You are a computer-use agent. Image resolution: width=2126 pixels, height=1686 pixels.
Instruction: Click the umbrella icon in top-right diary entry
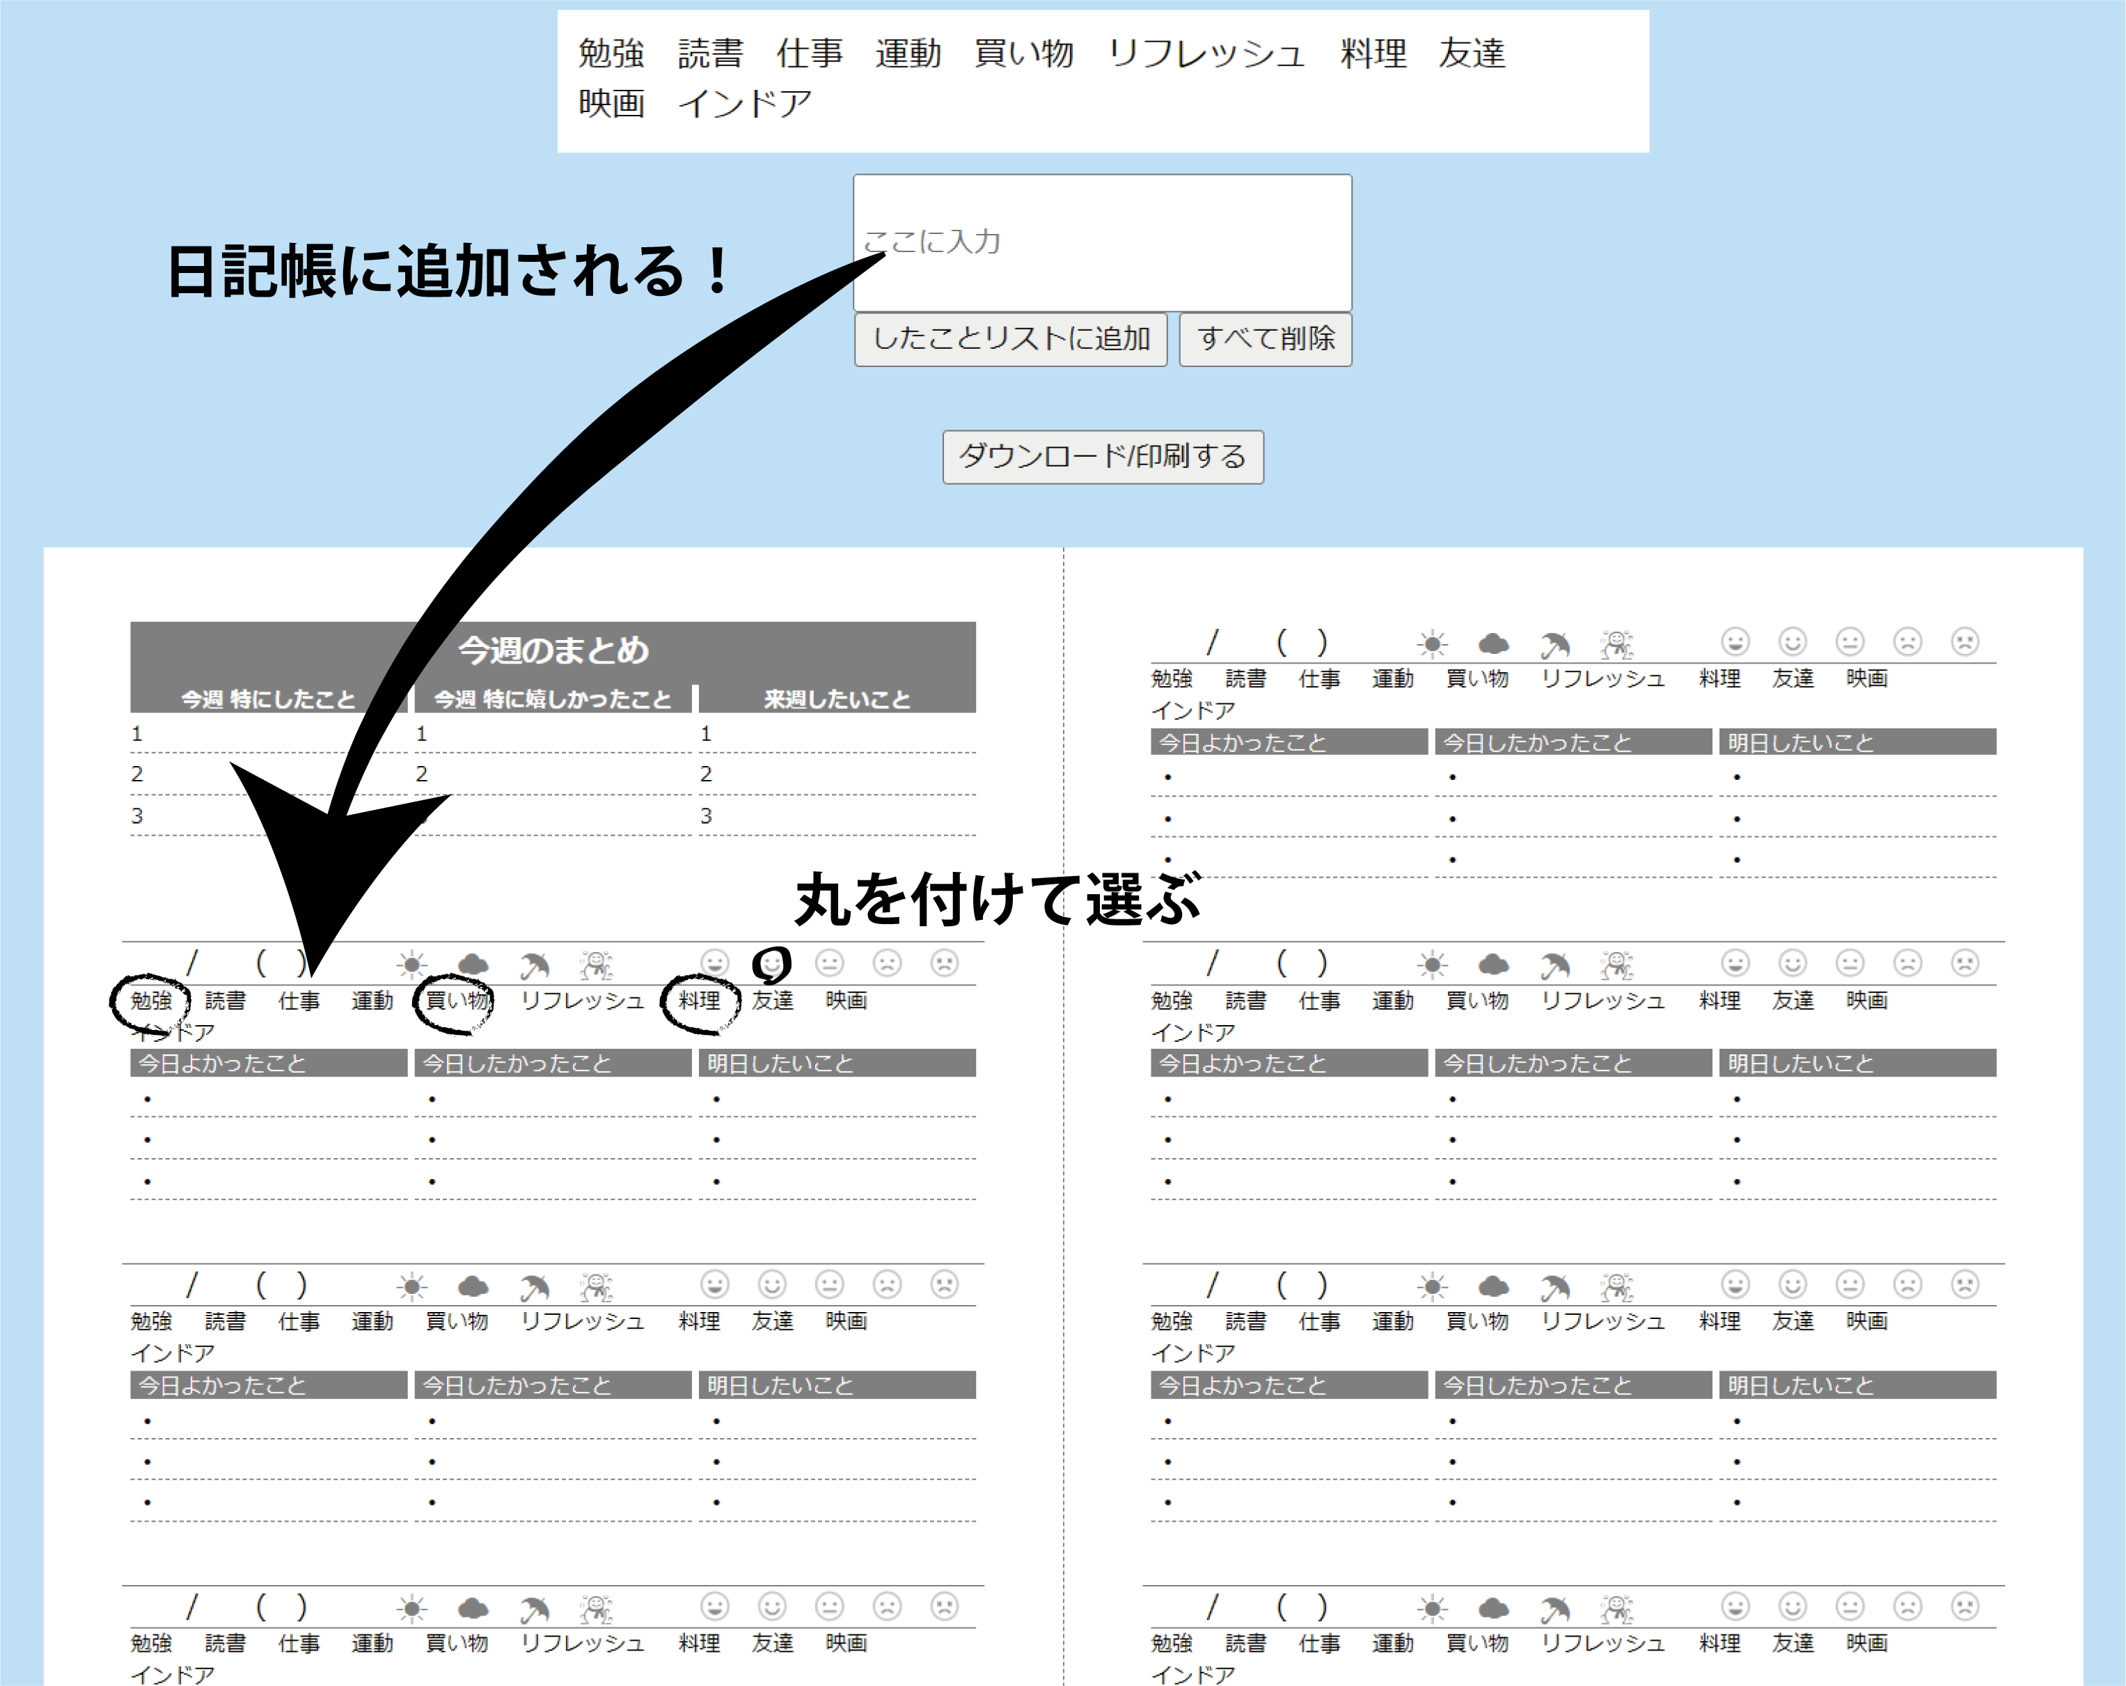click(1555, 645)
